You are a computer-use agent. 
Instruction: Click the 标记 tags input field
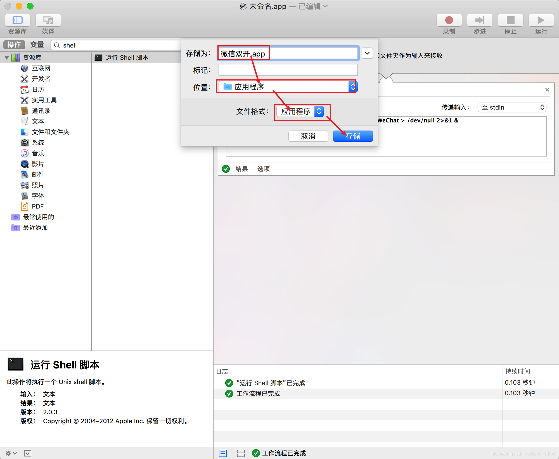pyautogui.click(x=288, y=70)
